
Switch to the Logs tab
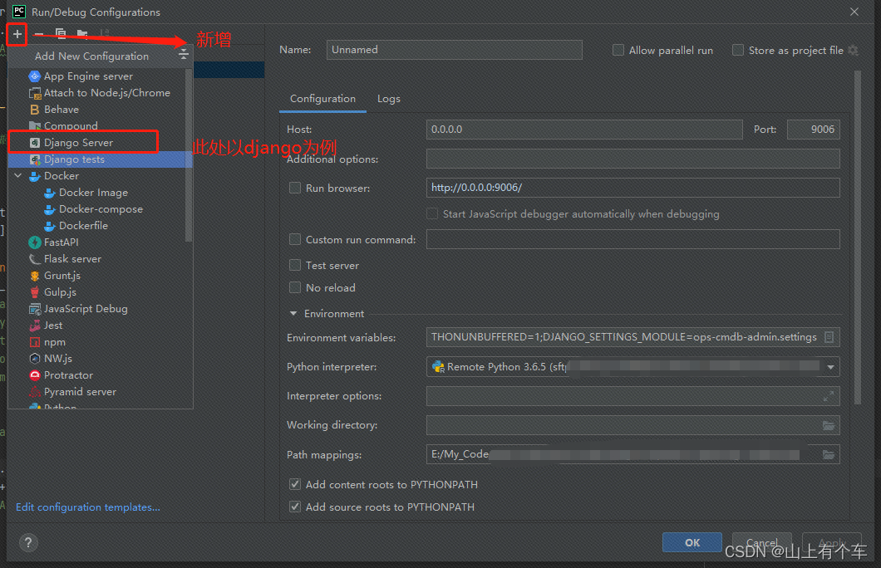click(x=389, y=99)
